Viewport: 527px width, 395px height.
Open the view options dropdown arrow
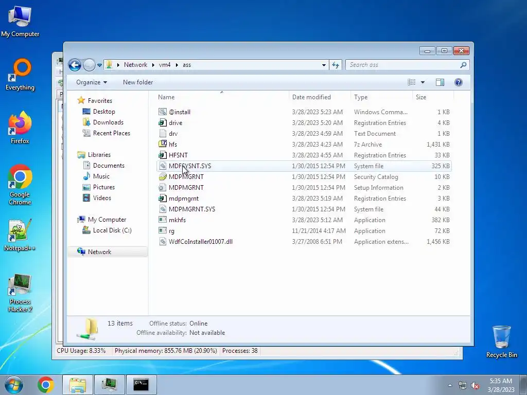coord(423,82)
